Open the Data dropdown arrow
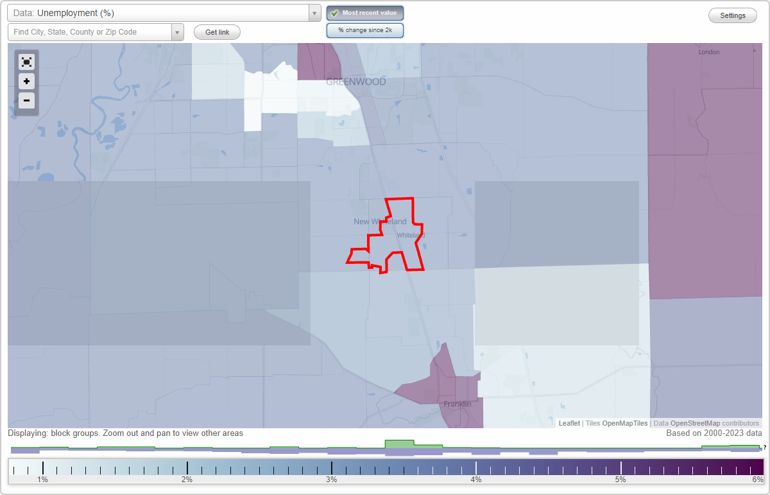Screen dimensions: 770x495 click(x=313, y=12)
